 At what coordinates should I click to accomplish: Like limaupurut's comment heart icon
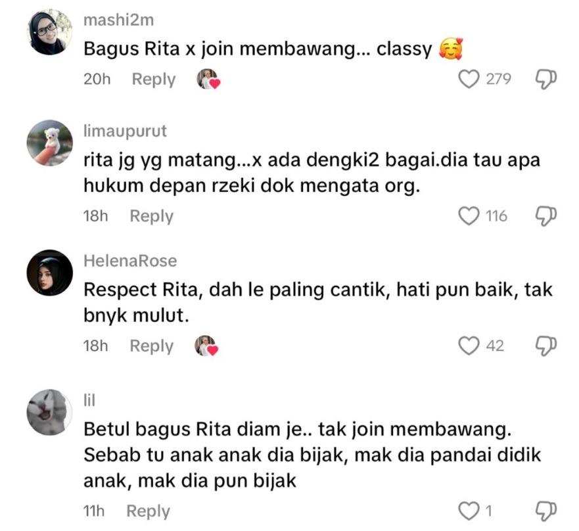469,216
